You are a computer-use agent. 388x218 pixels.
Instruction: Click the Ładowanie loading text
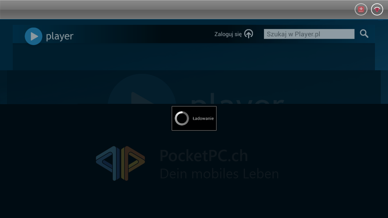coord(203,118)
